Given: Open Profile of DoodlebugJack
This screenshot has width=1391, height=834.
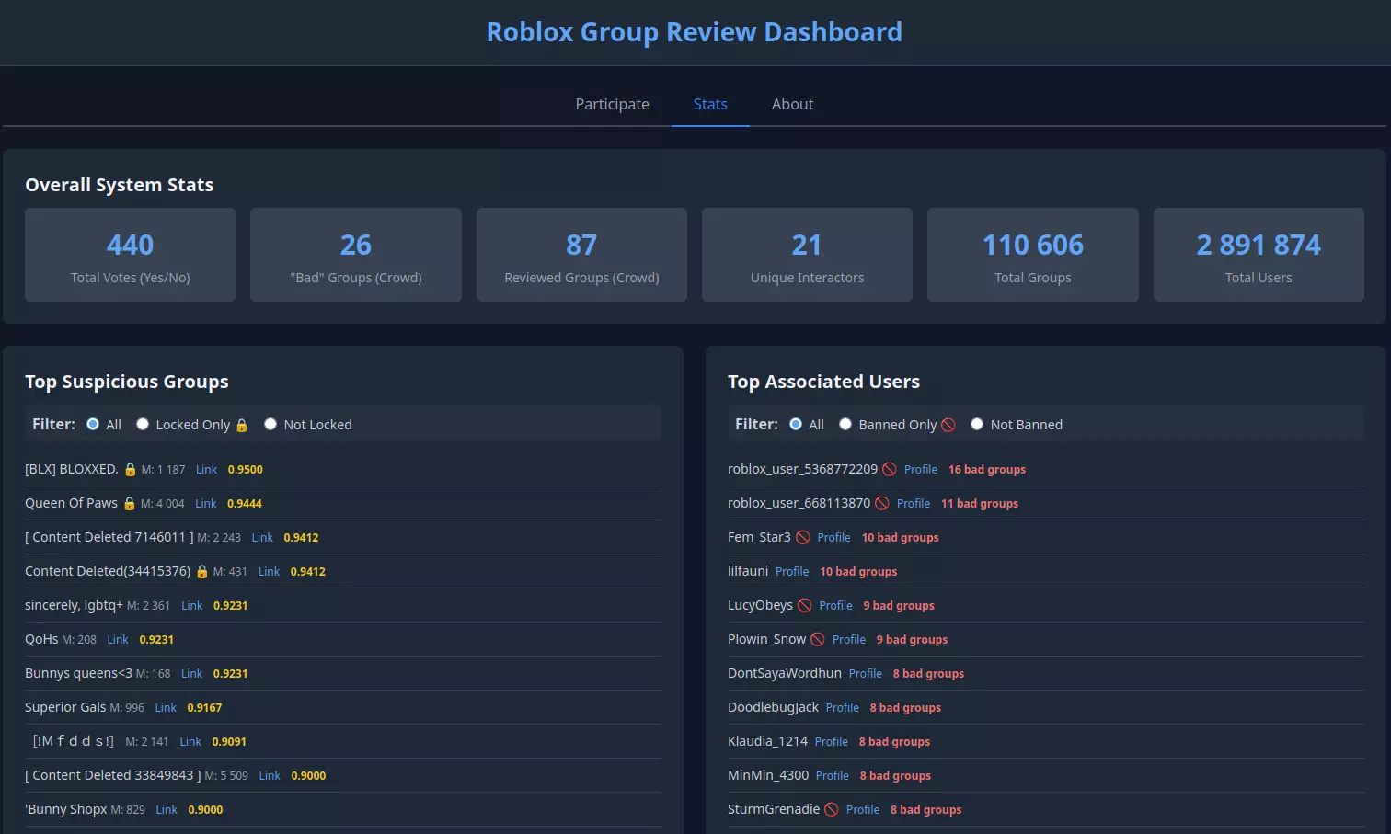Looking at the screenshot, I should (843, 708).
